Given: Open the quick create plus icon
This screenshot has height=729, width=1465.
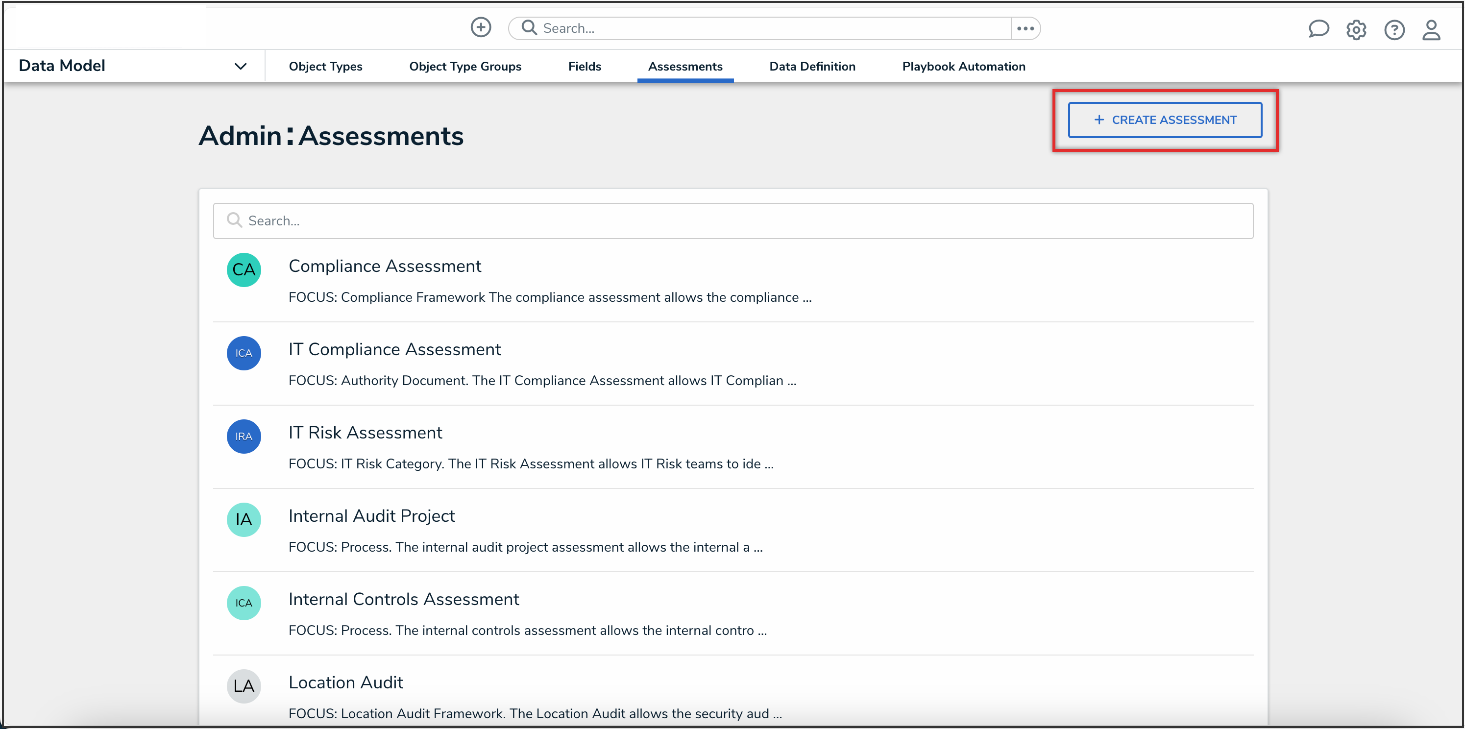Looking at the screenshot, I should 481,27.
